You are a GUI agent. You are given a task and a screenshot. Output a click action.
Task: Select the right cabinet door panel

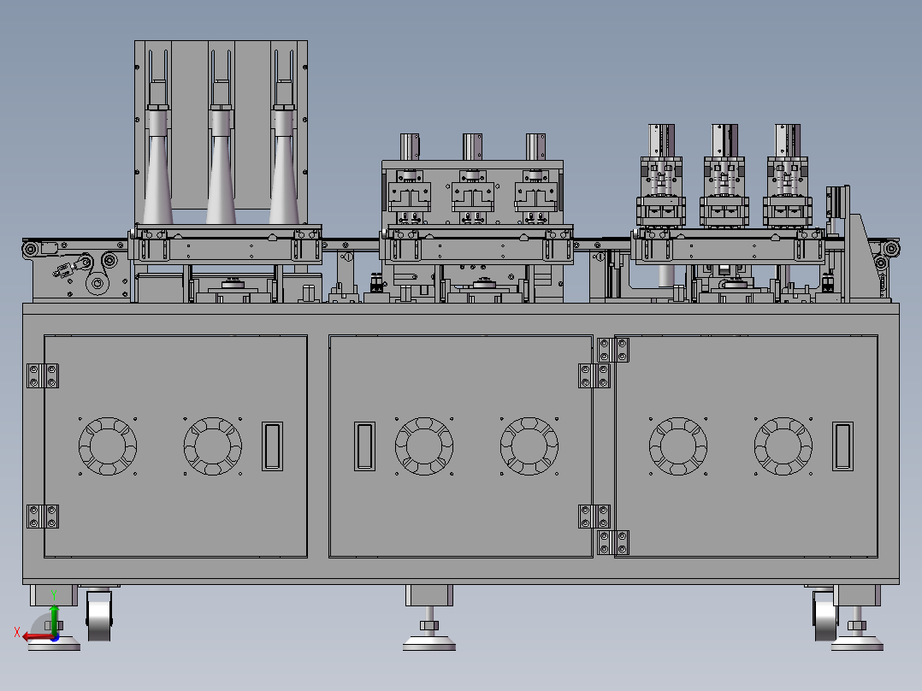tap(746, 446)
